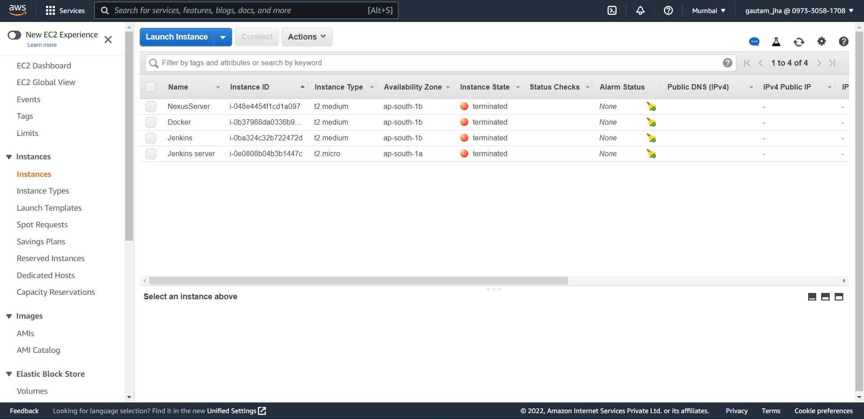Maximize the details pane
Image resolution: width=864 pixels, height=419 pixels.
click(839, 297)
